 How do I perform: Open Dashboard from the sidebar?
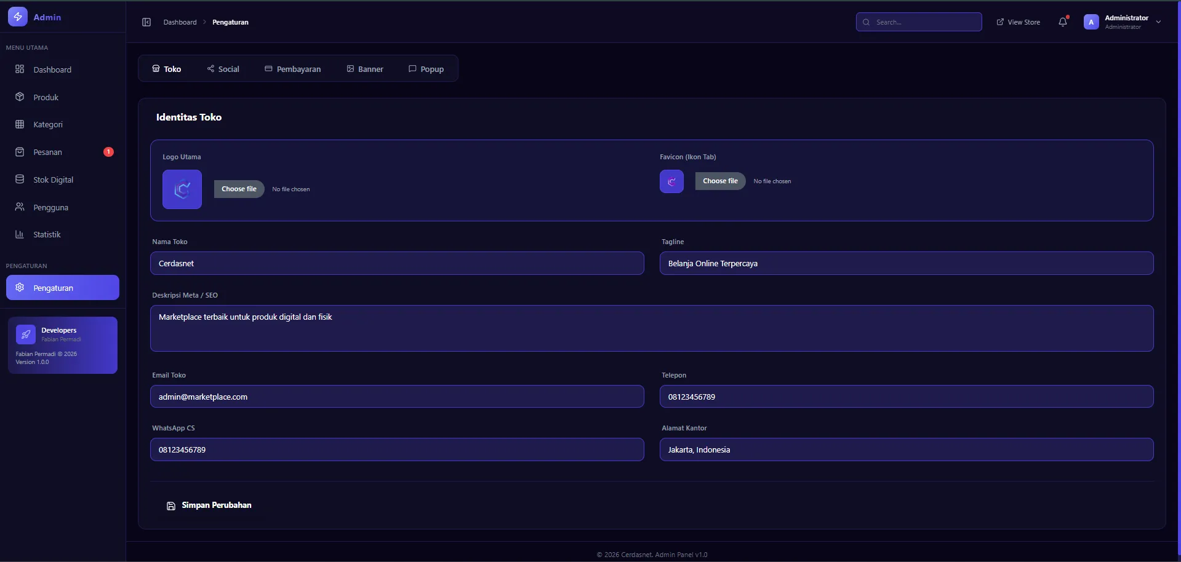pos(52,69)
